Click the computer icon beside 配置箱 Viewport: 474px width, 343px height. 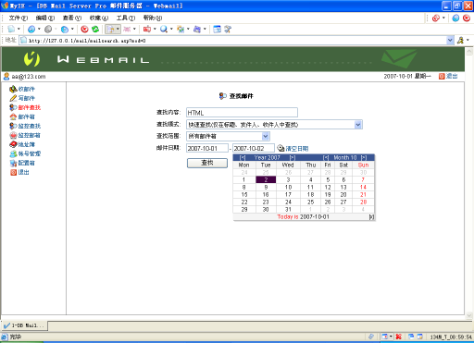pyautogui.click(x=13, y=163)
